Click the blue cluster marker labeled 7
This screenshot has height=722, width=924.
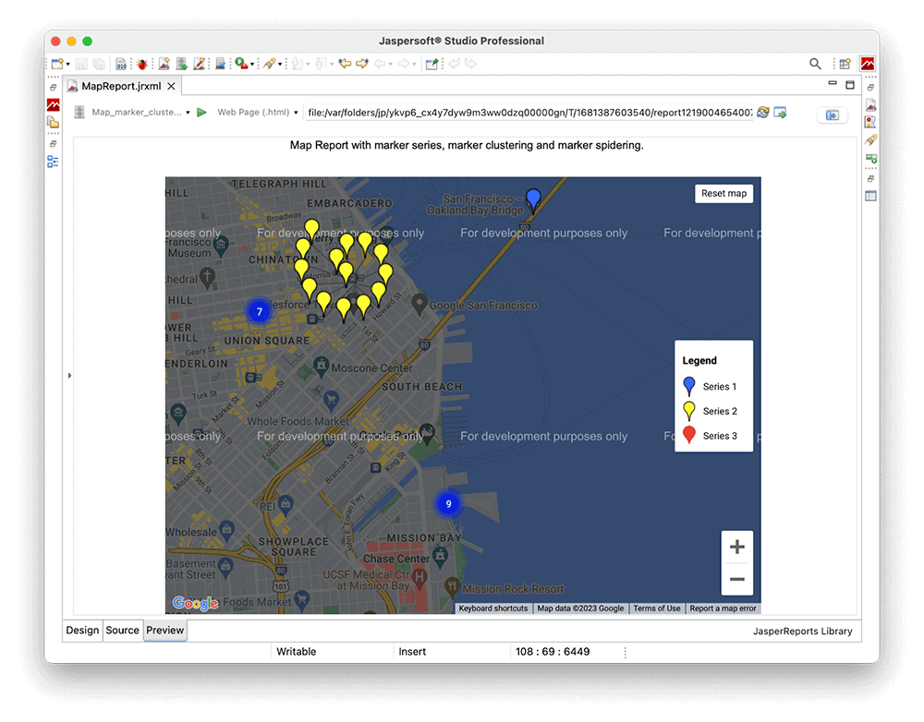260,311
